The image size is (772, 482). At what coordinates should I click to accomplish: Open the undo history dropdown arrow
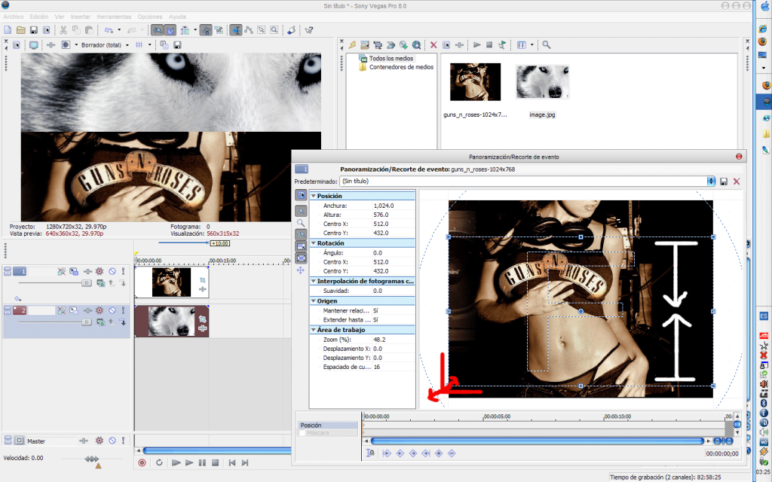(119, 30)
